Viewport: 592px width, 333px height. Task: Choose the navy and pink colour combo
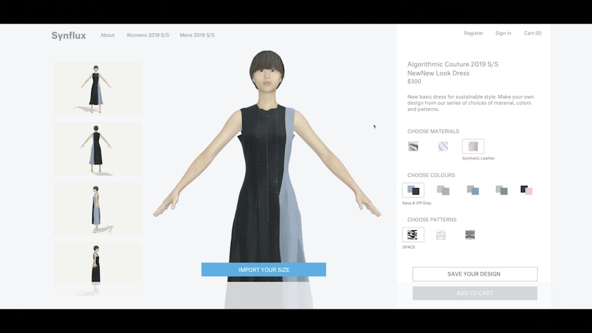tap(526, 190)
